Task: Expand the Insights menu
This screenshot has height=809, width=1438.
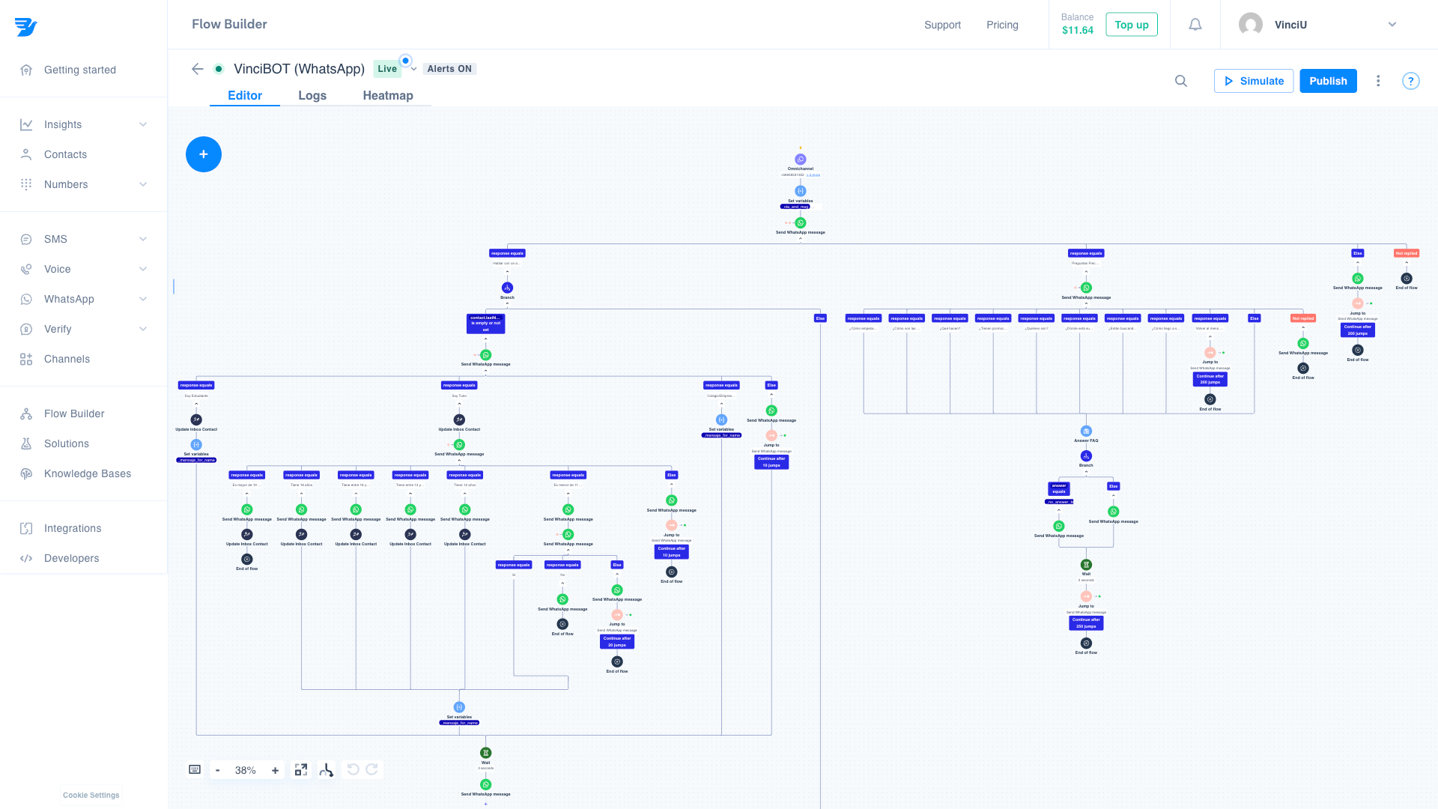Action: tap(83, 124)
